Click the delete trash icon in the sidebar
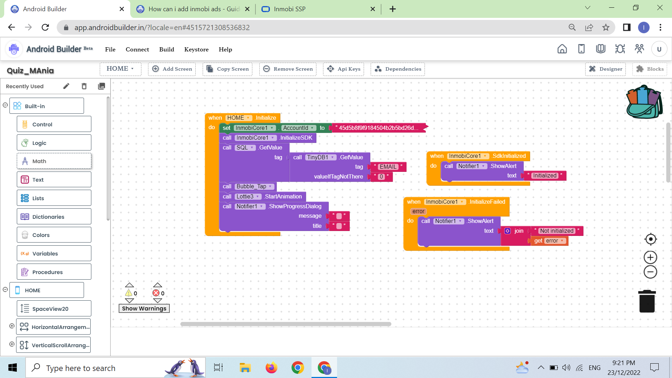 84,86
